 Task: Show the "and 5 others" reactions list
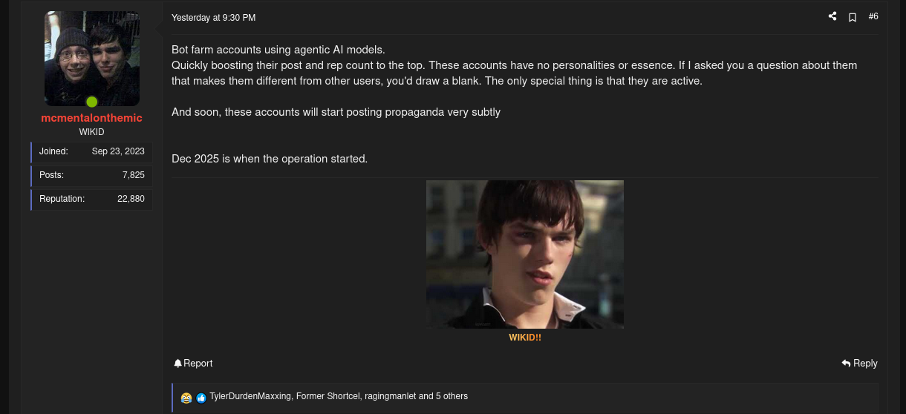pos(443,396)
